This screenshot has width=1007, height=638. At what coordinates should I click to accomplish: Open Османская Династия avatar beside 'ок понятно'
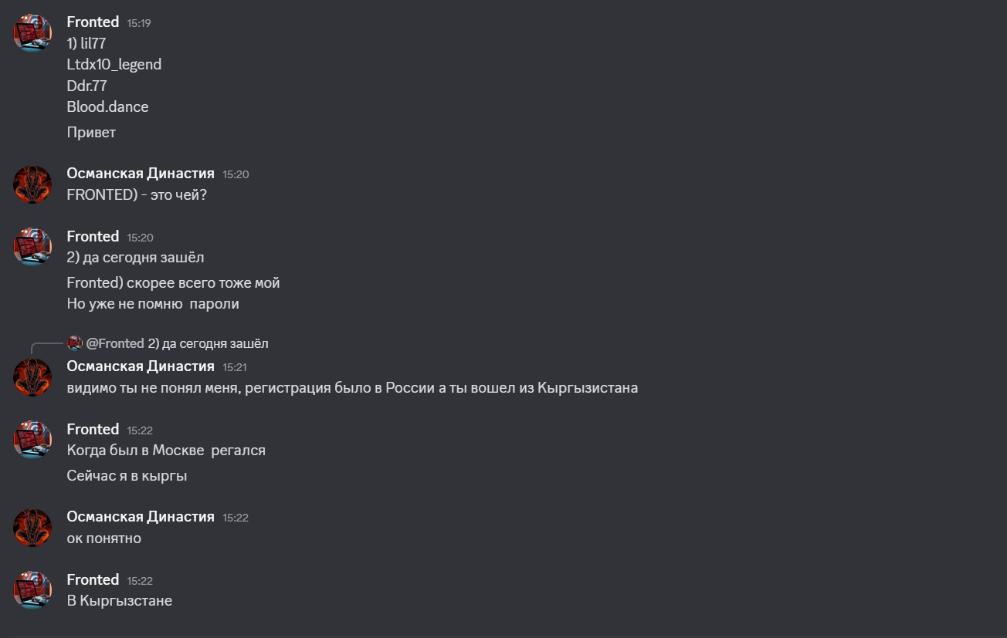pos(32,528)
